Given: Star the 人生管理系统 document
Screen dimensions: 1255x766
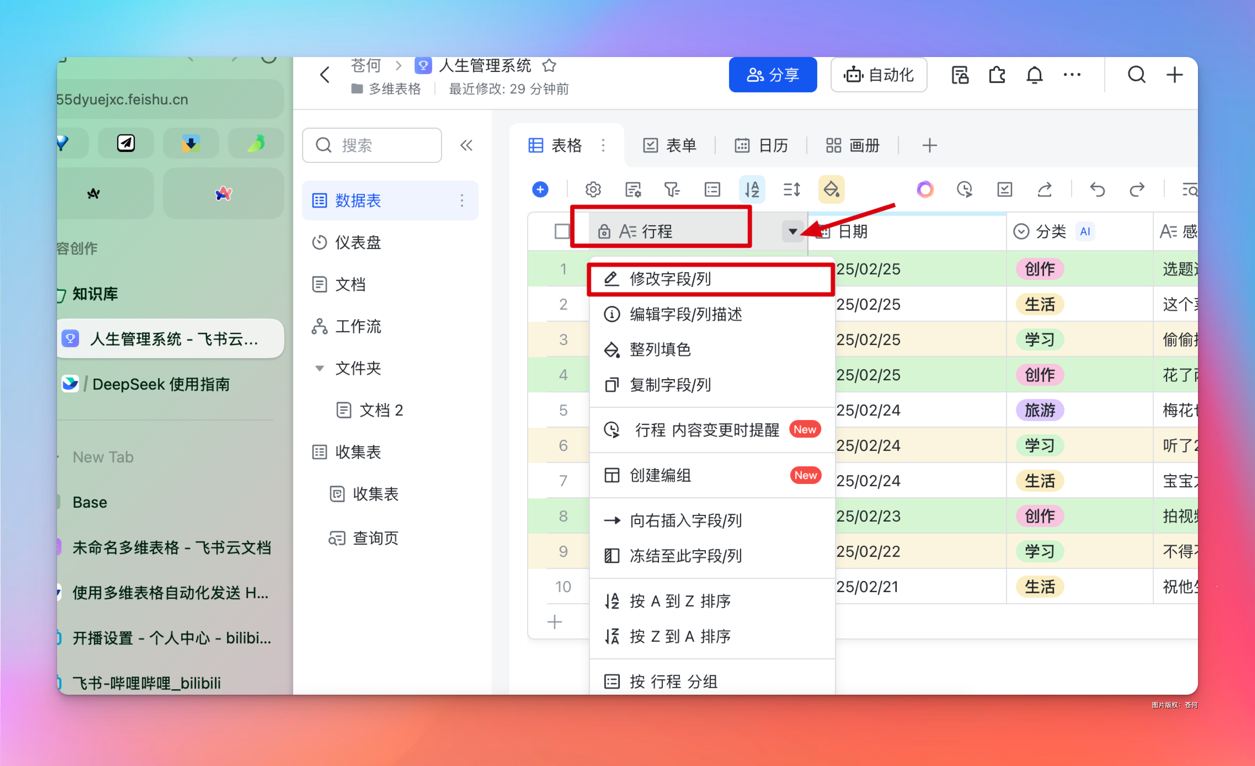Looking at the screenshot, I should [x=549, y=65].
